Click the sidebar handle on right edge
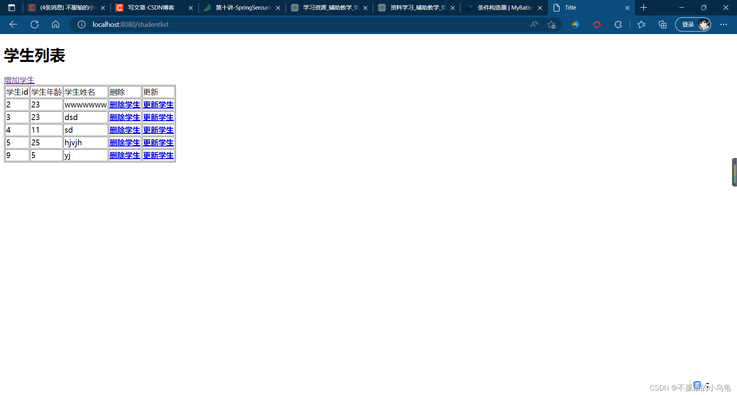Viewport: 737px width, 395px height. tap(734, 172)
